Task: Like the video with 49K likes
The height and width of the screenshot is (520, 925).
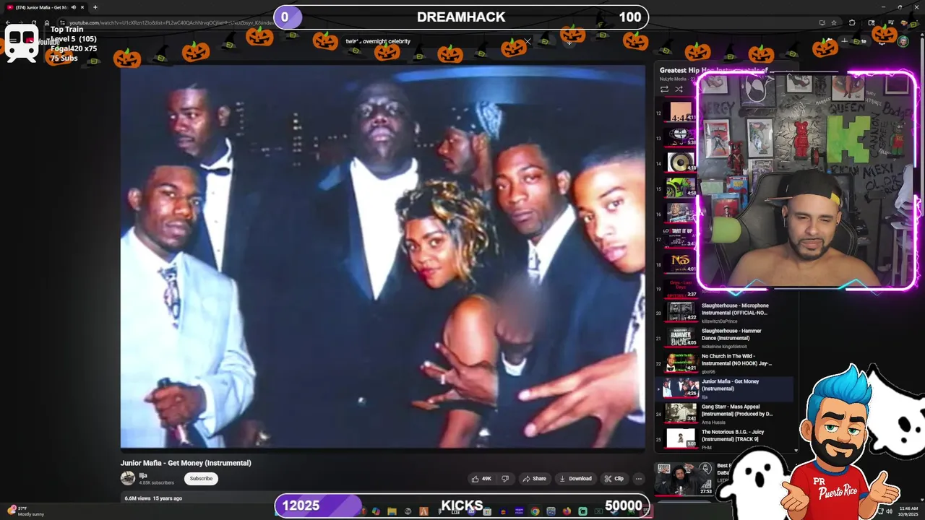Action: tap(482, 478)
